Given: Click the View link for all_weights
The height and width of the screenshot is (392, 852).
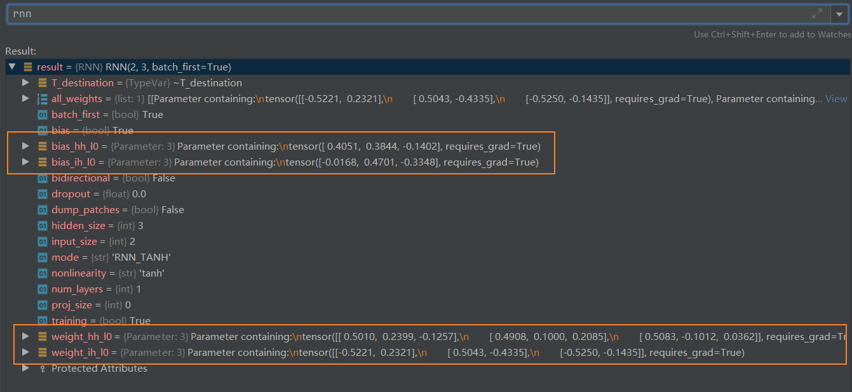Looking at the screenshot, I should (836, 98).
